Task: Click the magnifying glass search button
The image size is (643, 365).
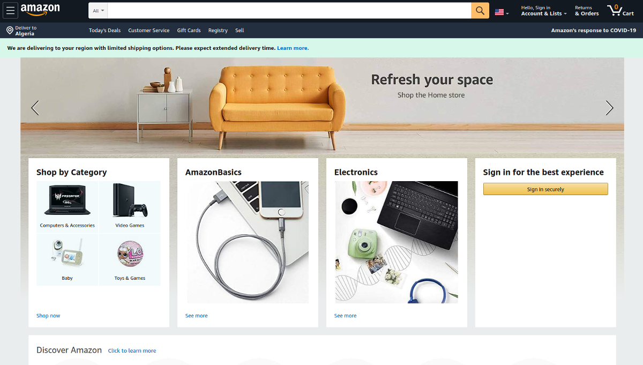Action: pyautogui.click(x=480, y=11)
